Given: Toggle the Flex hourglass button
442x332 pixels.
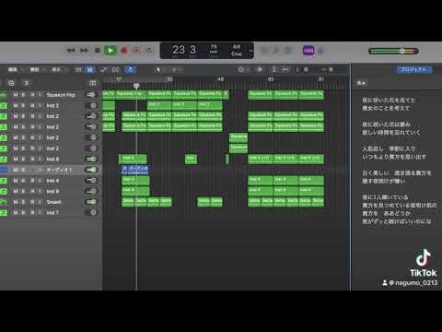Looking at the screenshot, I should coord(115,70).
